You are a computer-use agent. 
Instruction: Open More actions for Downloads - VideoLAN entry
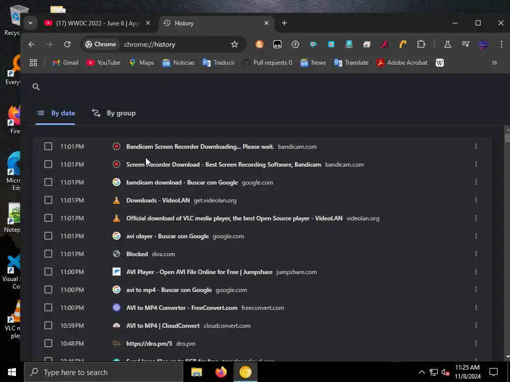(476, 200)
